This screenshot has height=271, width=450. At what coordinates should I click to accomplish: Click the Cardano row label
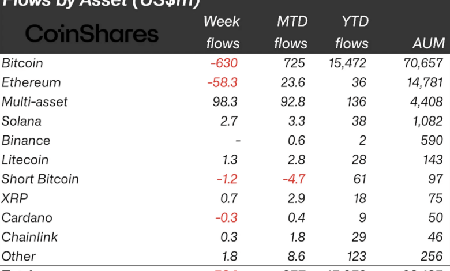tap(27, 218)
